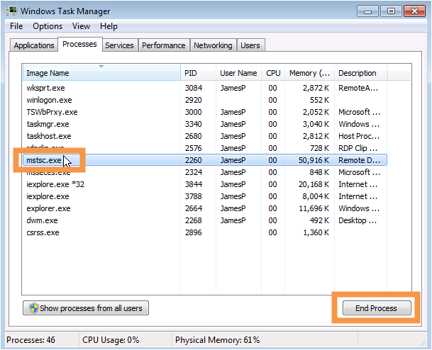The image size is (432, 350).
Task: Click PID 2324 cell
Action: (194, 172)
